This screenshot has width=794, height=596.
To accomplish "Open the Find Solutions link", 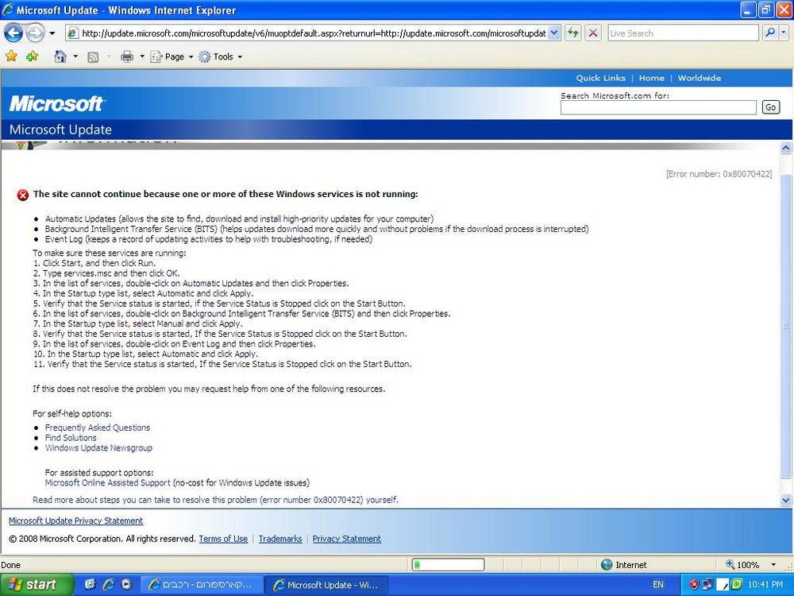I will [71, 438].
